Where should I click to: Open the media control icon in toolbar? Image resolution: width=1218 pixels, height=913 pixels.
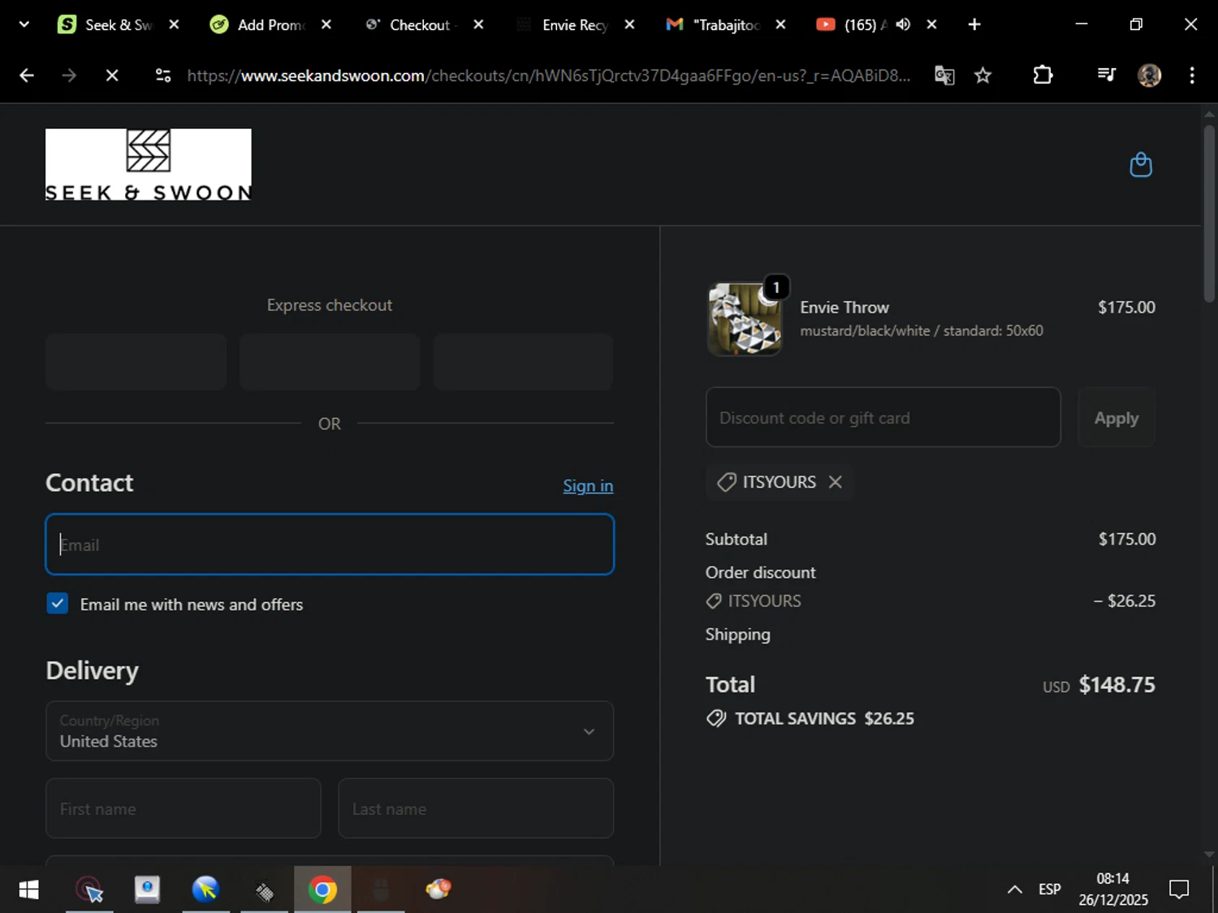[1106, 75]
